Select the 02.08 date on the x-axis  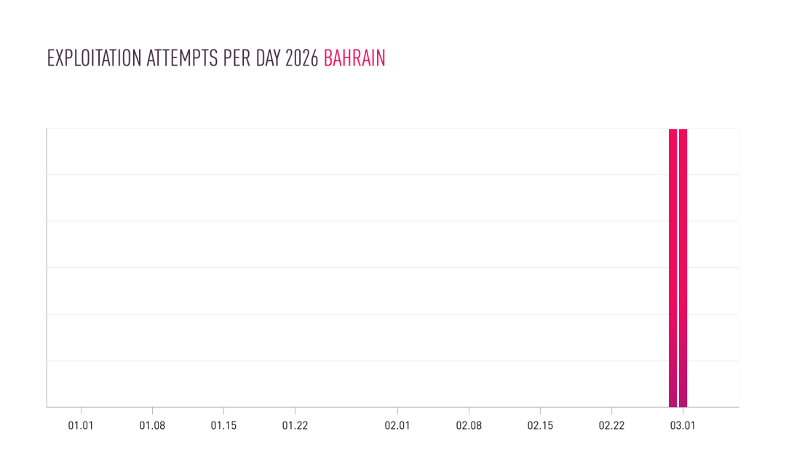469,426
